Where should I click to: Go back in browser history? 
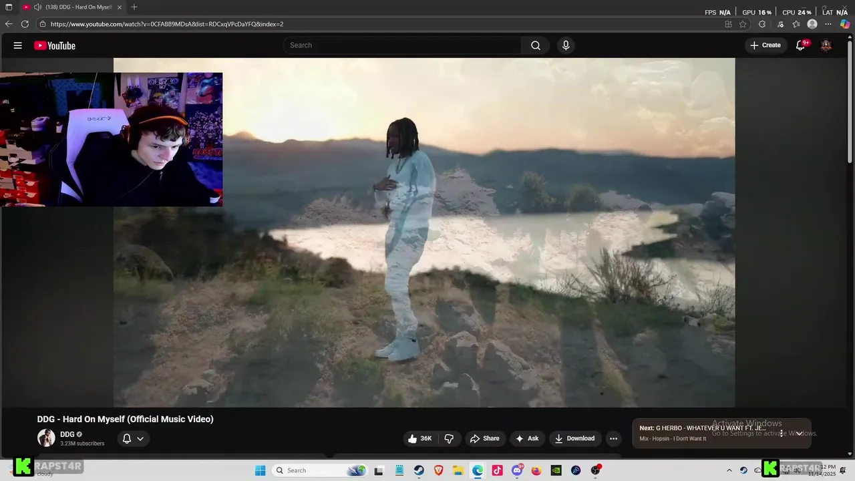pyautogui.click(x=9, y=24)
